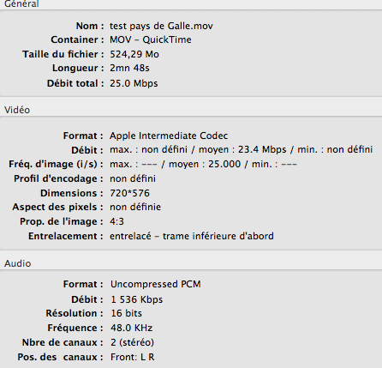Click the 'Aspect des pixels :' label
This screenshot has height=368, width=382.
click(x=58, y=207)
